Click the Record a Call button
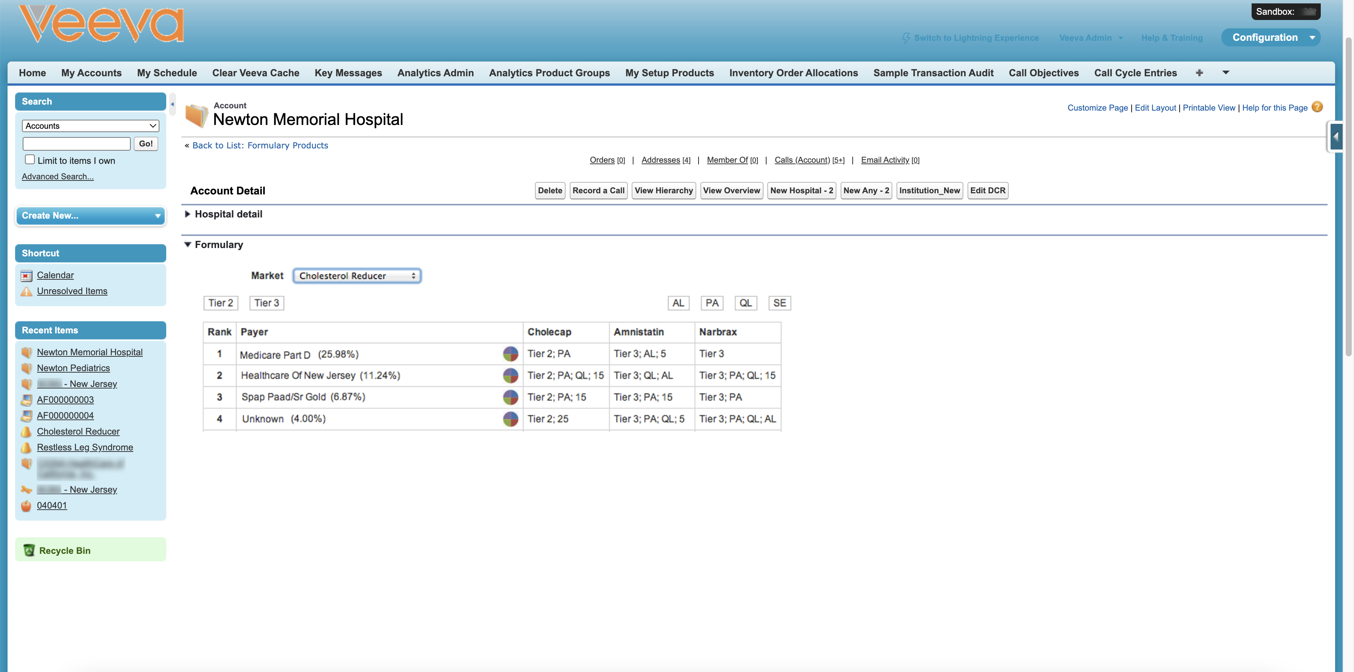Screen dimensions: 1354x672 598,190
